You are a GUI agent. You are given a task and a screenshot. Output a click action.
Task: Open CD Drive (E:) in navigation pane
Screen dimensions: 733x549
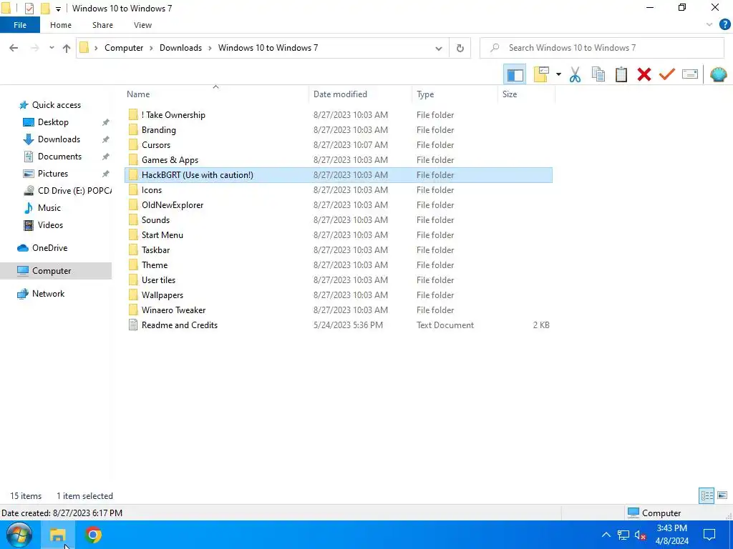click(68, 191)
